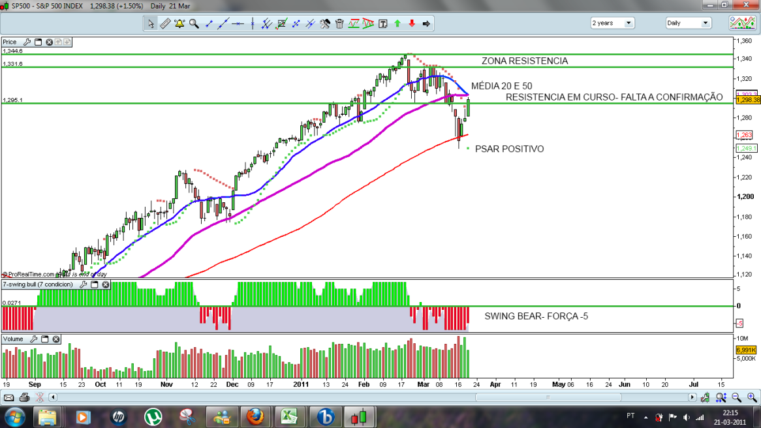
Task: Maximize the Volume panel
Action: coord(45,339)
